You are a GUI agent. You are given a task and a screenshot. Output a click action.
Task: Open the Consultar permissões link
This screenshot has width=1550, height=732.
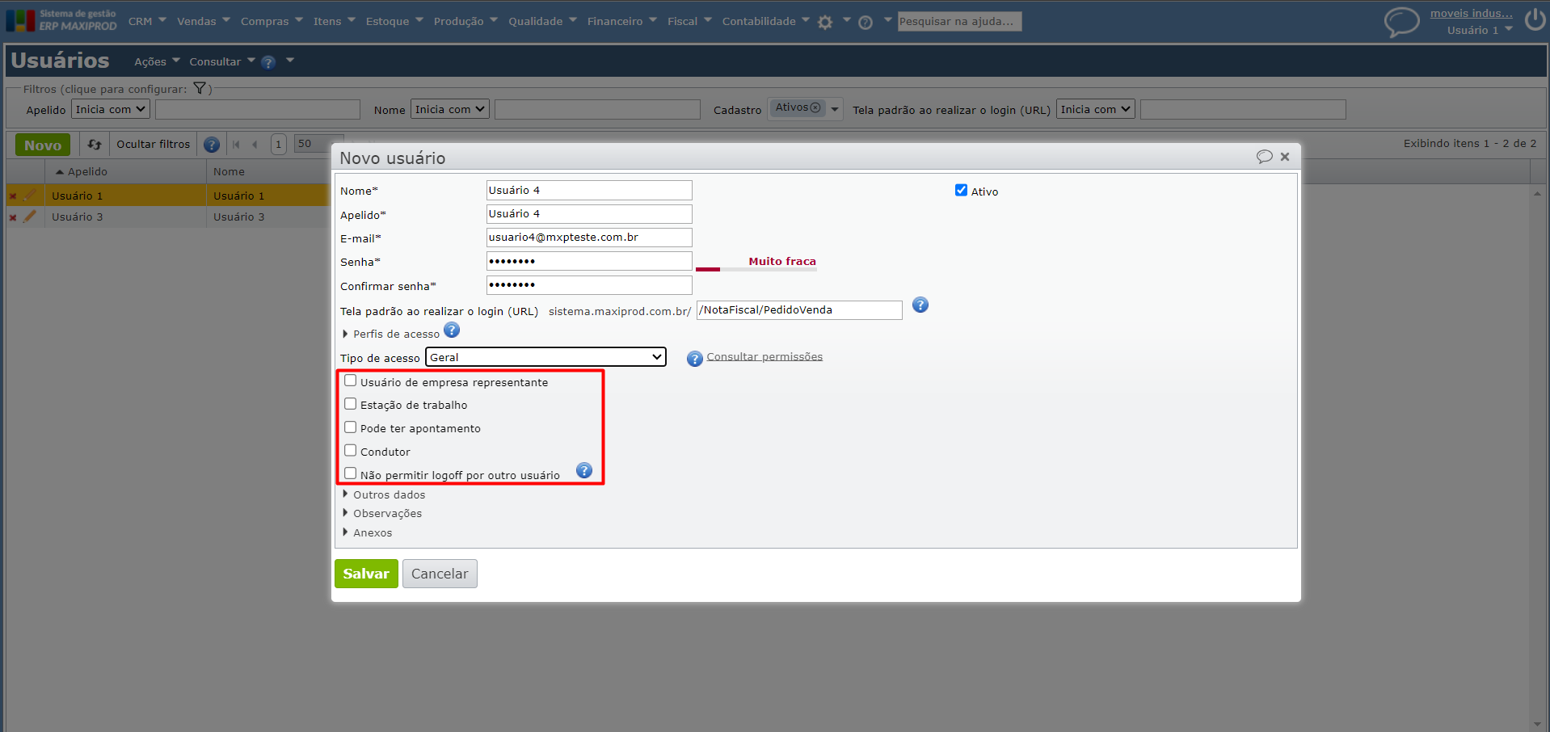pyautogui.click(x=764, y=356)
